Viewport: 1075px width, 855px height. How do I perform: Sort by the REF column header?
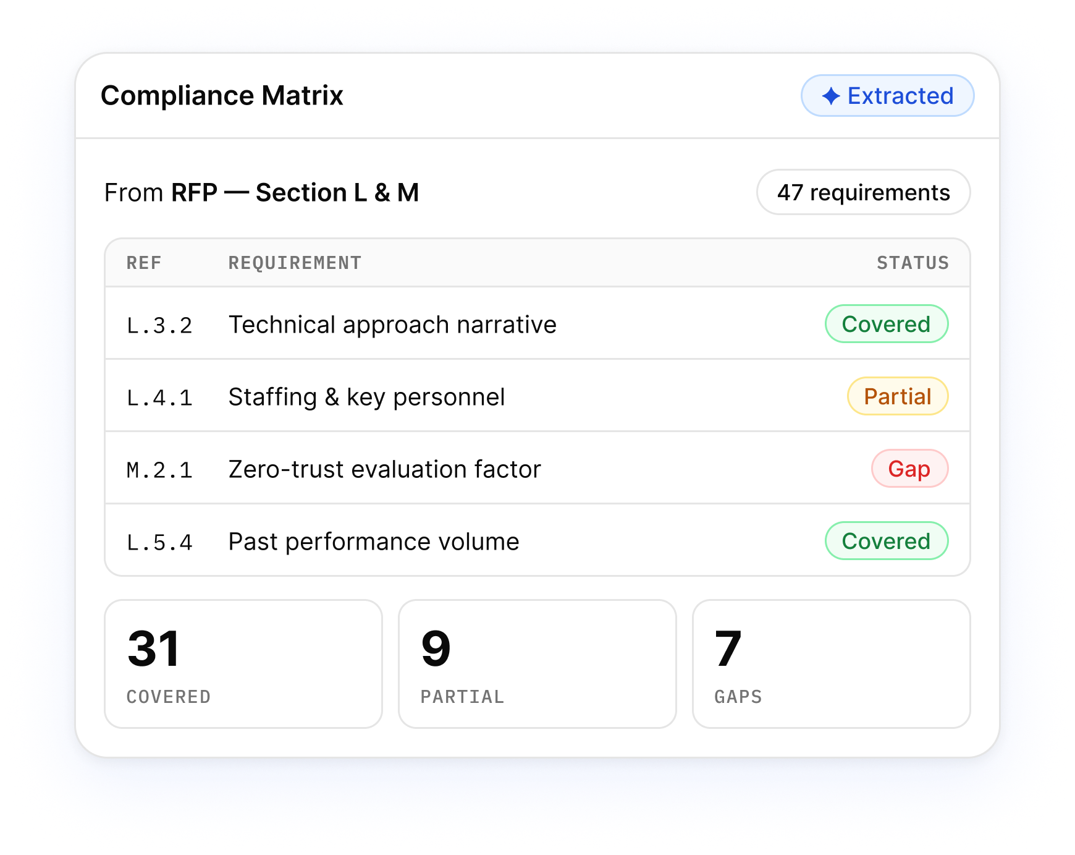[x=144, y=263]
